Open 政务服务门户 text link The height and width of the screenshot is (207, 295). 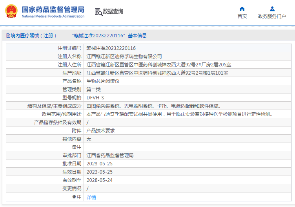(272, 16)
